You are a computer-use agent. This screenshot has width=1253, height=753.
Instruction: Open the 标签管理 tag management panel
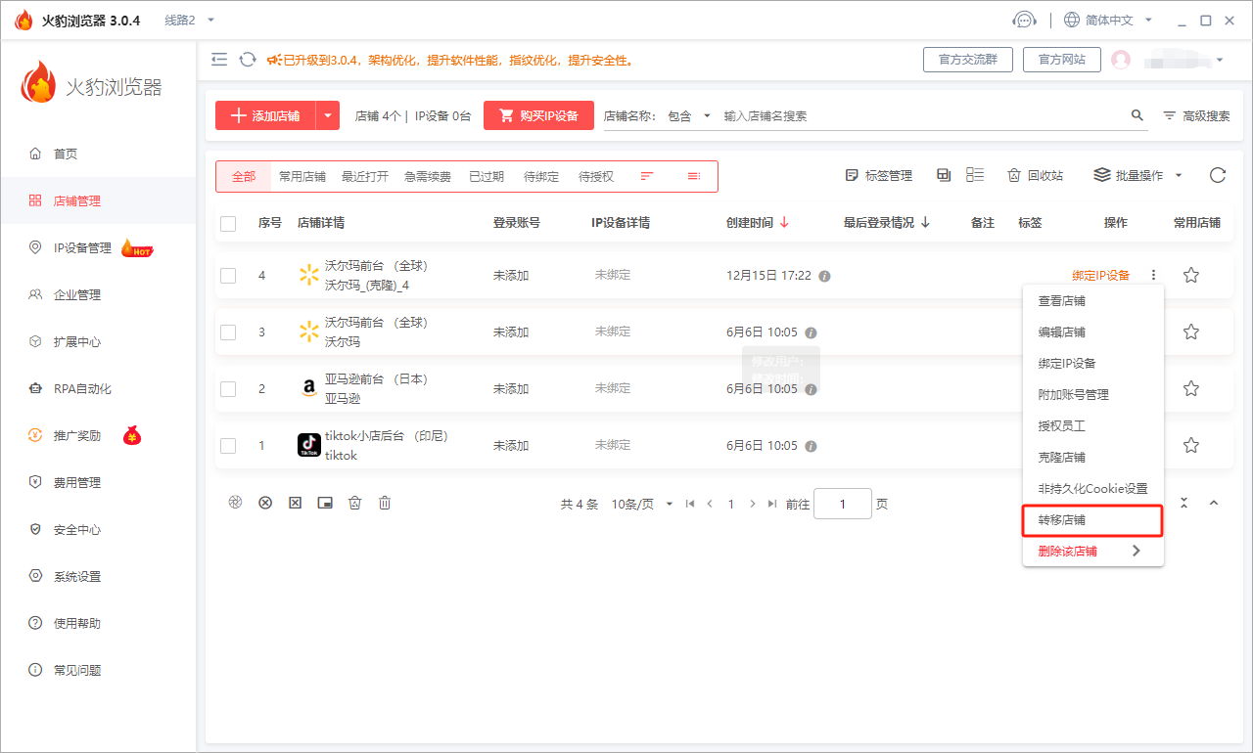coord(879,175)
